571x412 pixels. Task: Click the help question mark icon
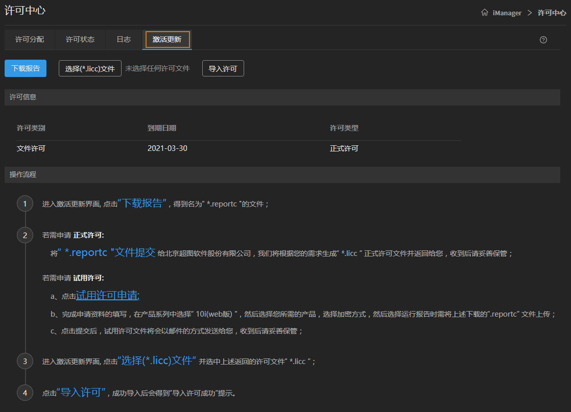click(543, 40)
